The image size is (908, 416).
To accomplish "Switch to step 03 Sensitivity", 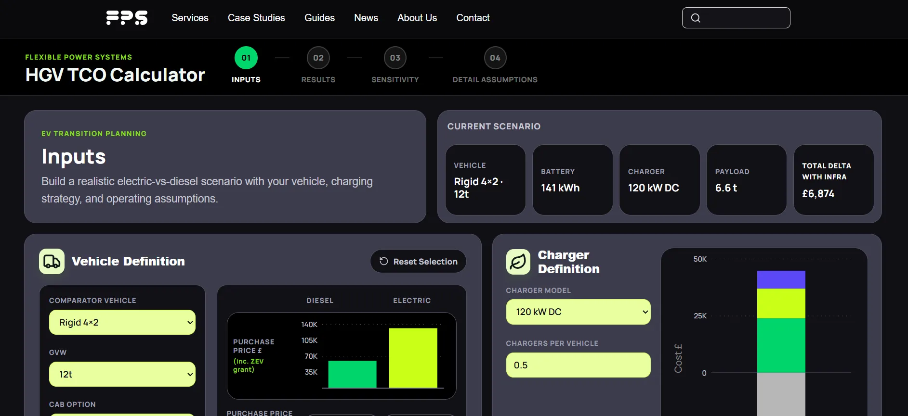I will click(x=395, y=65).
